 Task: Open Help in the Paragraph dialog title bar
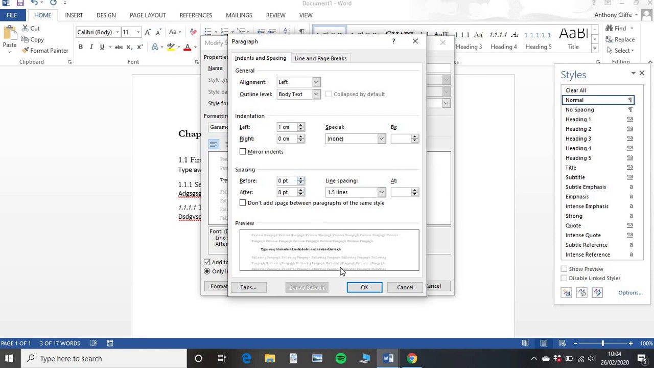coord(393,41)
